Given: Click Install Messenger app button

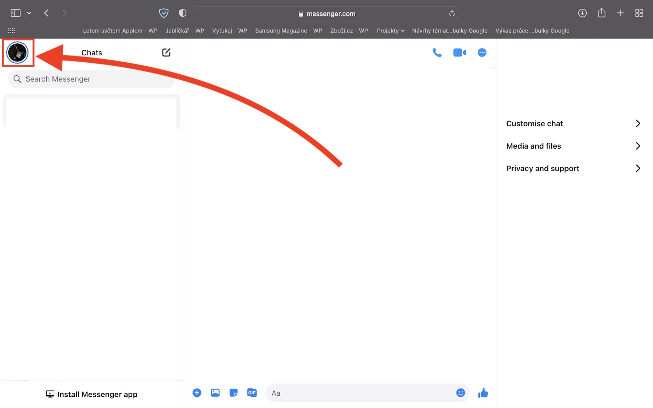Looking at the screenshot, I should pos(92,394).
